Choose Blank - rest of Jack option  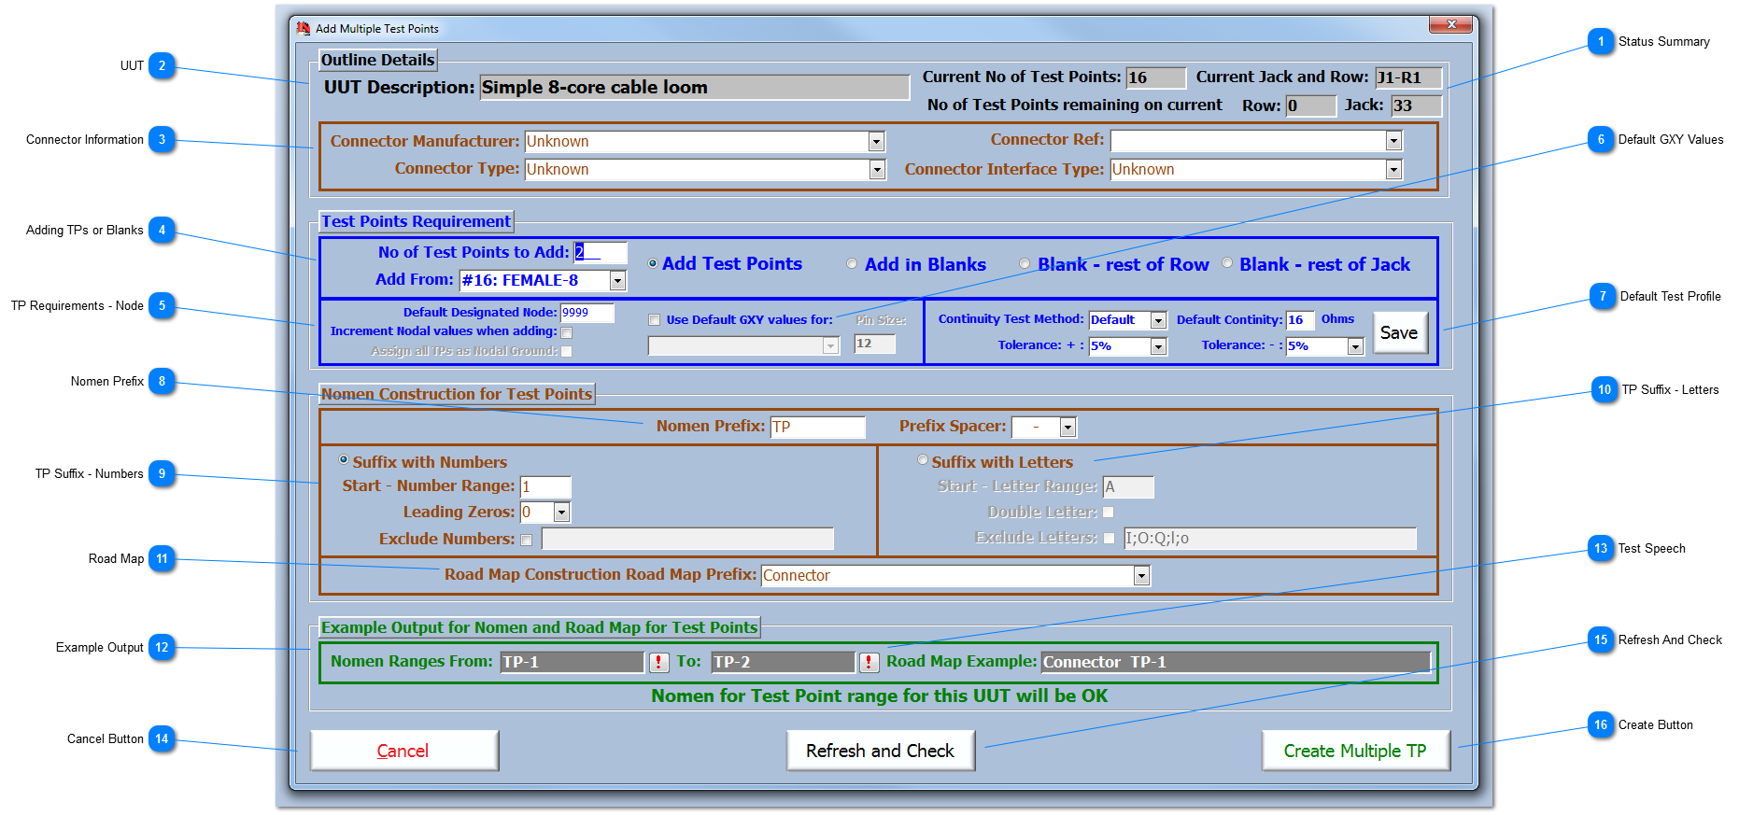tap(1227, 263)
